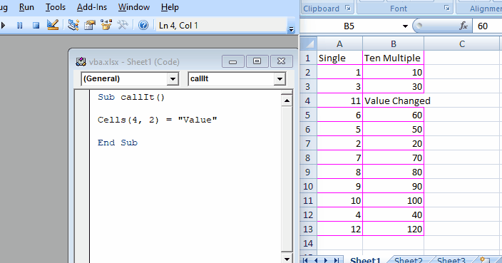Click the 'Sub callIt()' code line
Screen dimensions: 502x263
[x=131, y=97]
